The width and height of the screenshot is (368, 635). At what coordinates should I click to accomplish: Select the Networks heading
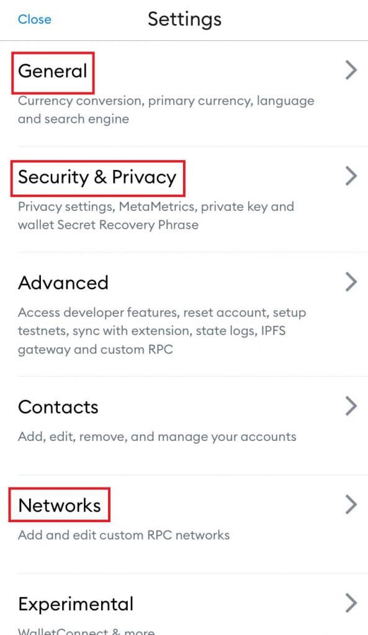pyautogui.click(x=60, y=505)
